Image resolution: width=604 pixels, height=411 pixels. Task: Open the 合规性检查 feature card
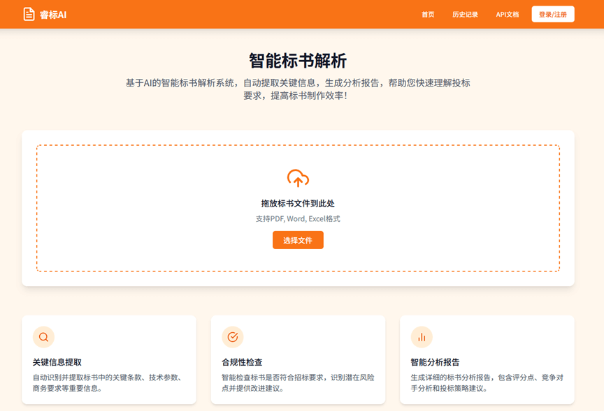(x=298, y=359)
